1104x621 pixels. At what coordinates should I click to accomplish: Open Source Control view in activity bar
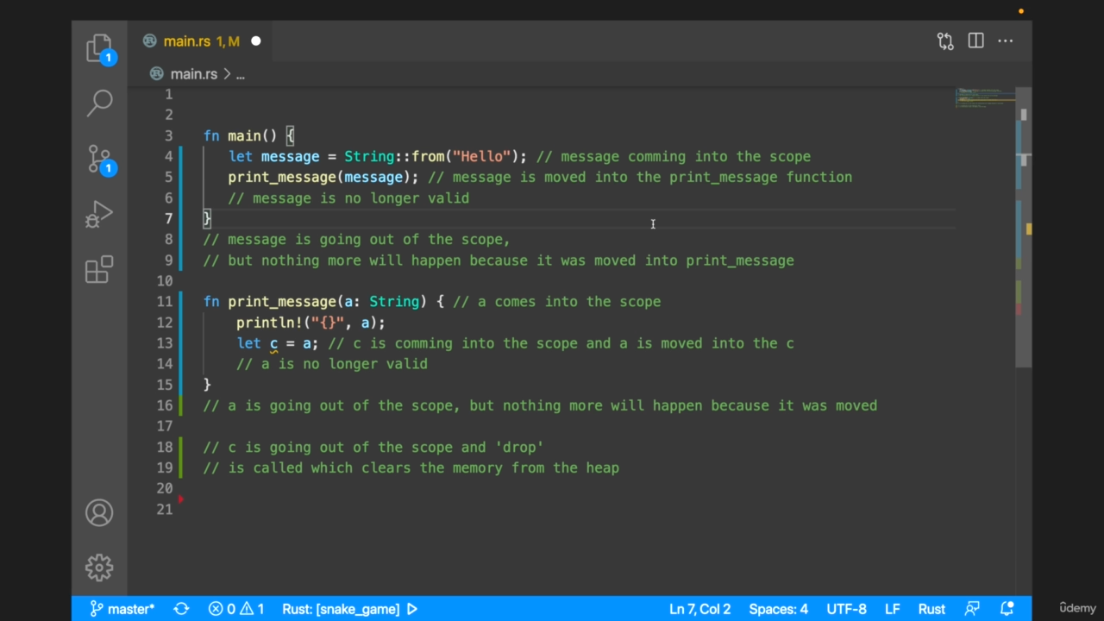coord(99,159)
